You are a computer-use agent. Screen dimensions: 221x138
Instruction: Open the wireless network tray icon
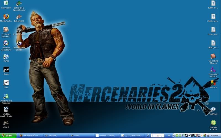[x=208, y=136]
